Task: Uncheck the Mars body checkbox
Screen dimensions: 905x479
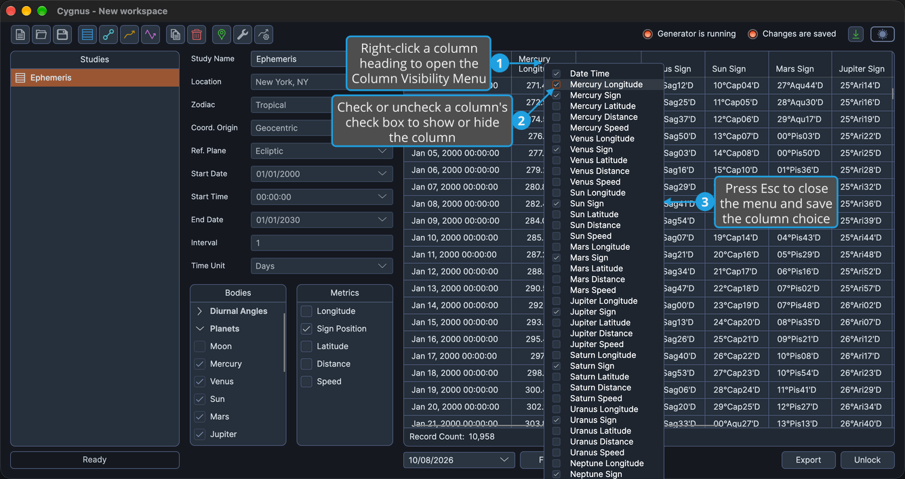Action: pyautogui.click(x=200, y=417)
